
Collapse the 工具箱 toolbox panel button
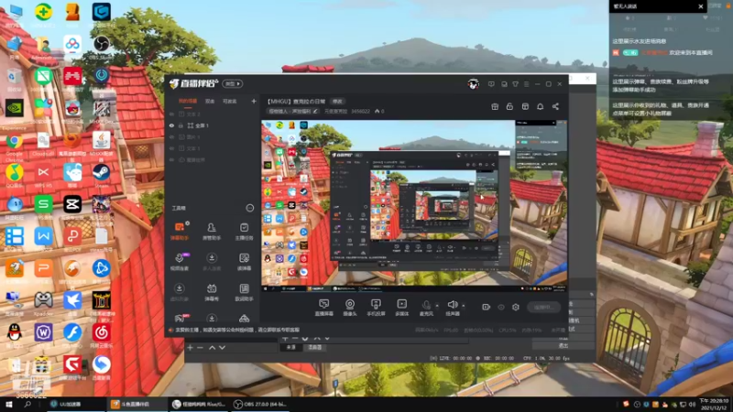[x=250, y=208]
